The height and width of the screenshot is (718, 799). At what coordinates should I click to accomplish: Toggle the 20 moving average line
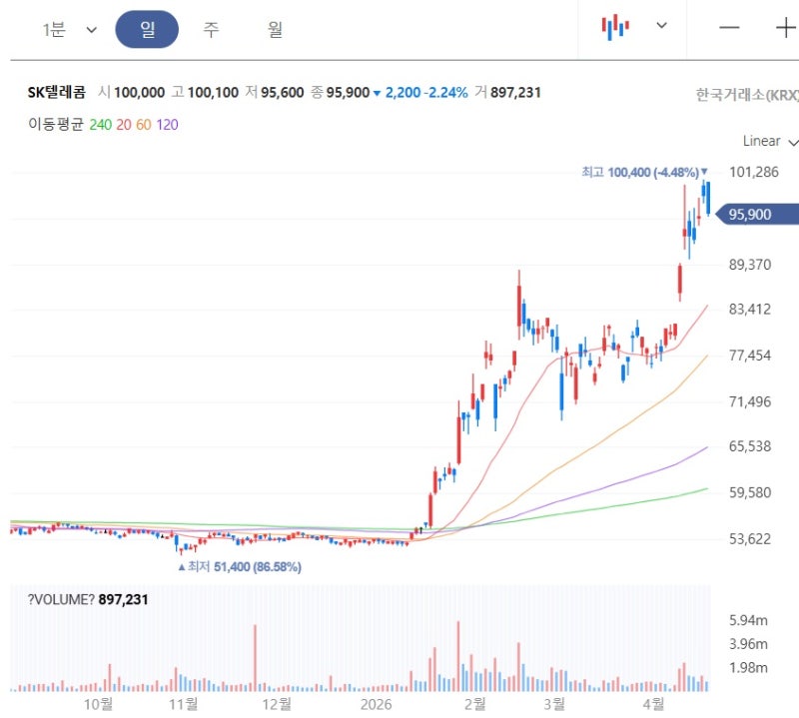[124, 125]
